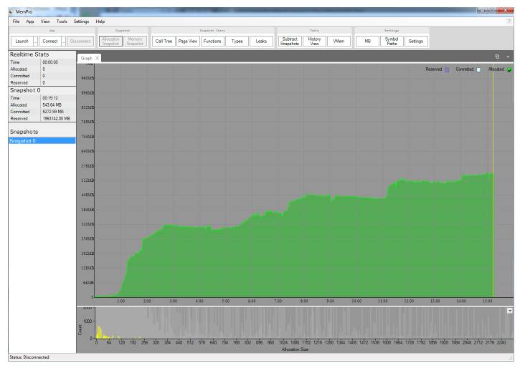Screen dimensions: 520x368
Task: Click the MB units button
Action: [x=367, y=42]
